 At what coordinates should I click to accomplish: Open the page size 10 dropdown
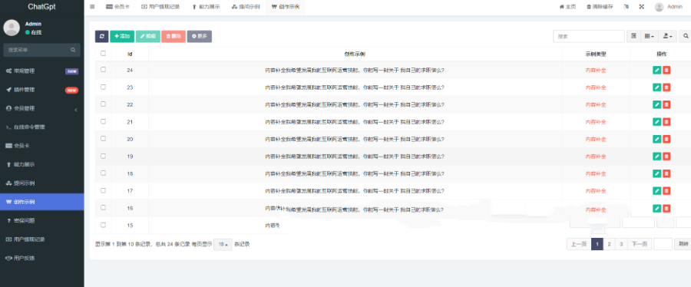click(223, 244)
